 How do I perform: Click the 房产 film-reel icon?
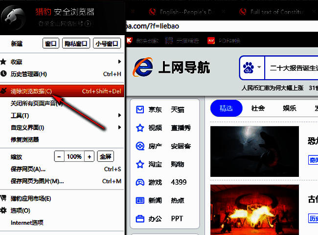pos(140,146)
